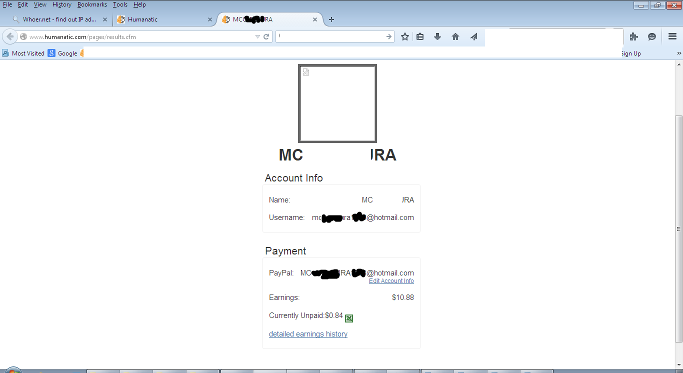Click the Edit Account Info link

tap(391, 281)
